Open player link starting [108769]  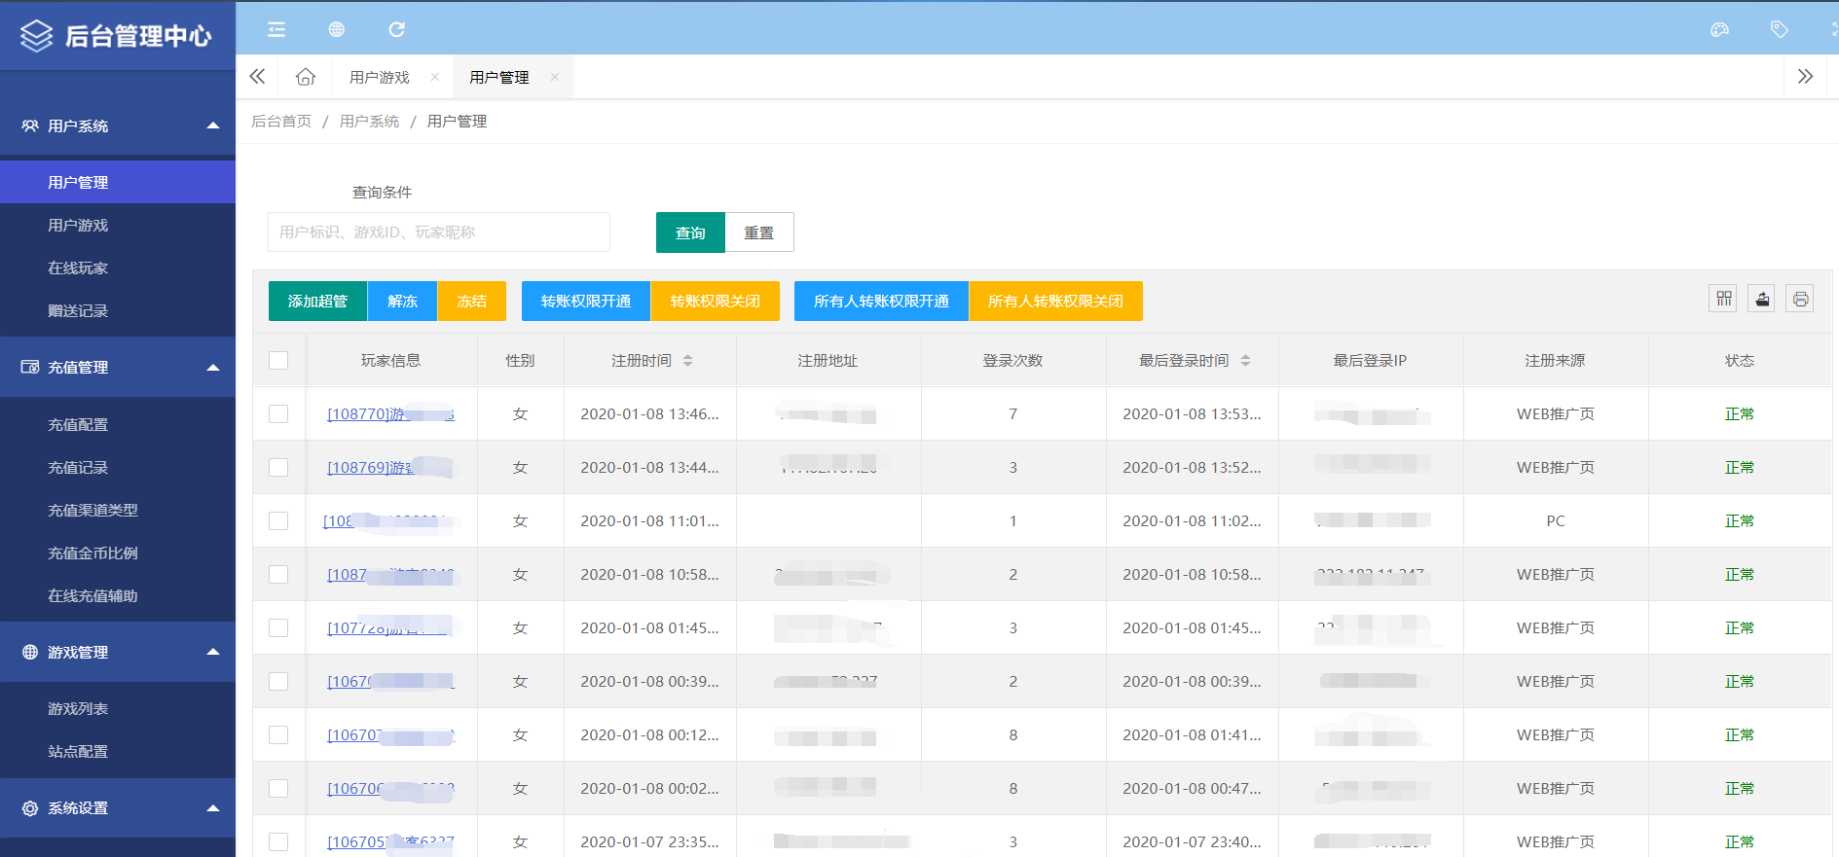[x=389, y=468]
